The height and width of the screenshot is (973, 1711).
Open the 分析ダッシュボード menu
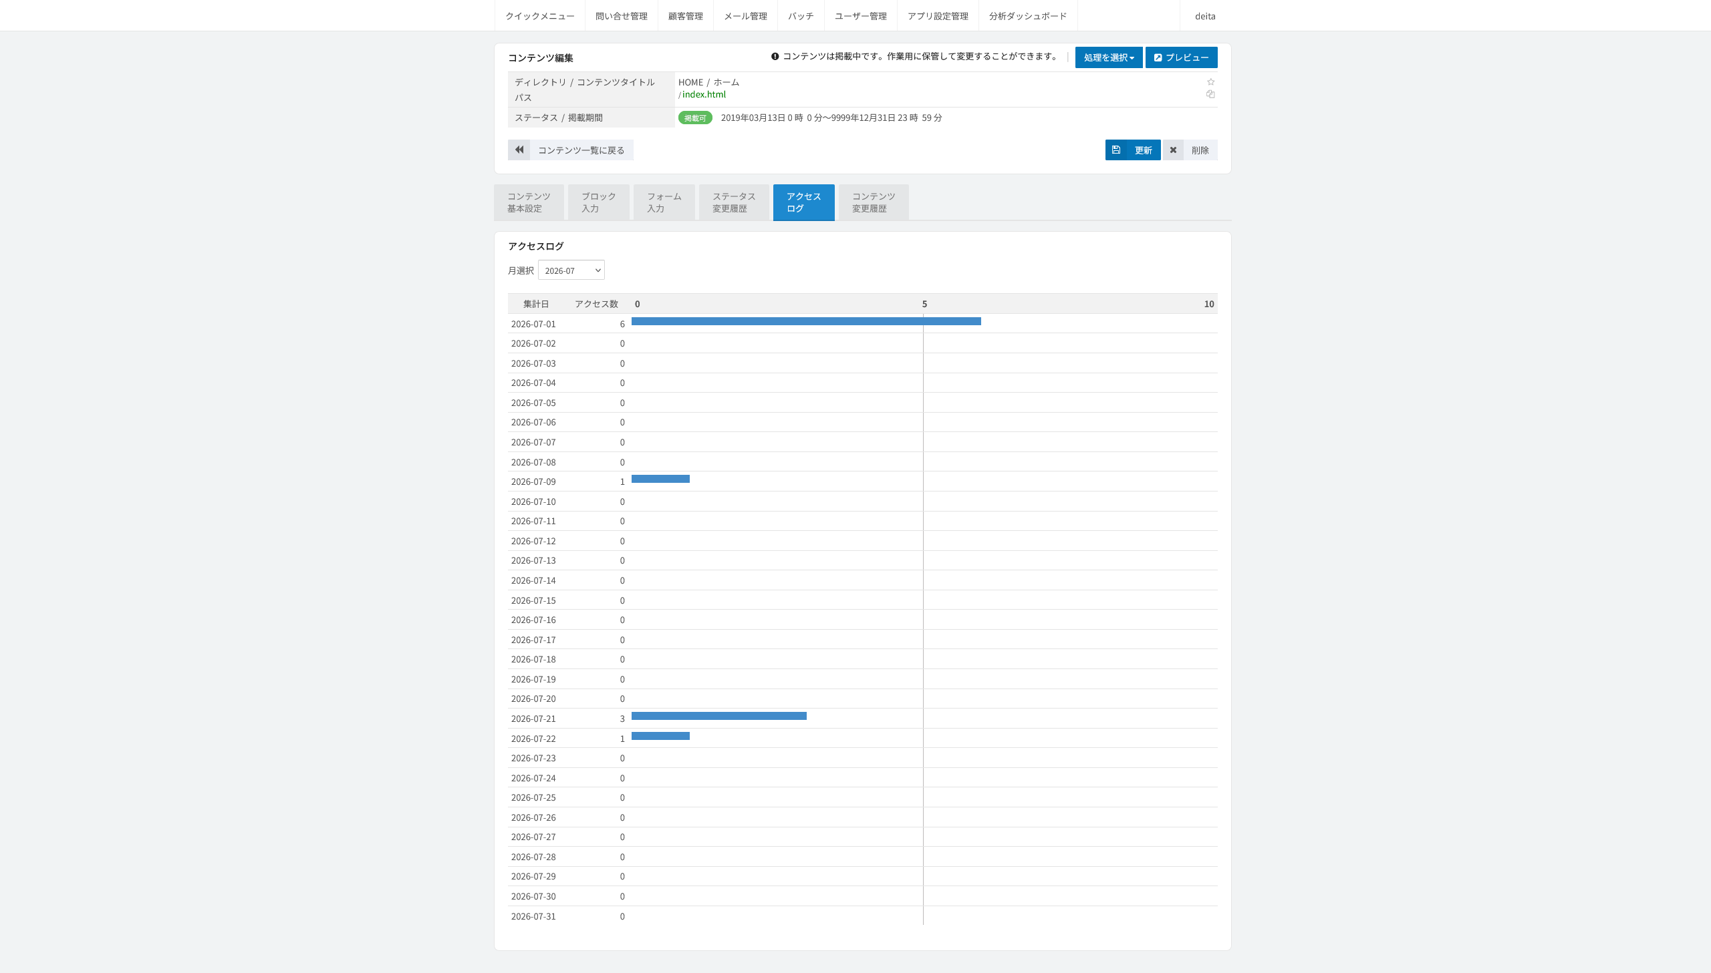click(x=1028, y=15)
